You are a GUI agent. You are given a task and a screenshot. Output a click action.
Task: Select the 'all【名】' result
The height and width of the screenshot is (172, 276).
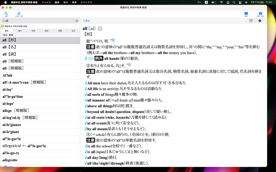[40, 47]
